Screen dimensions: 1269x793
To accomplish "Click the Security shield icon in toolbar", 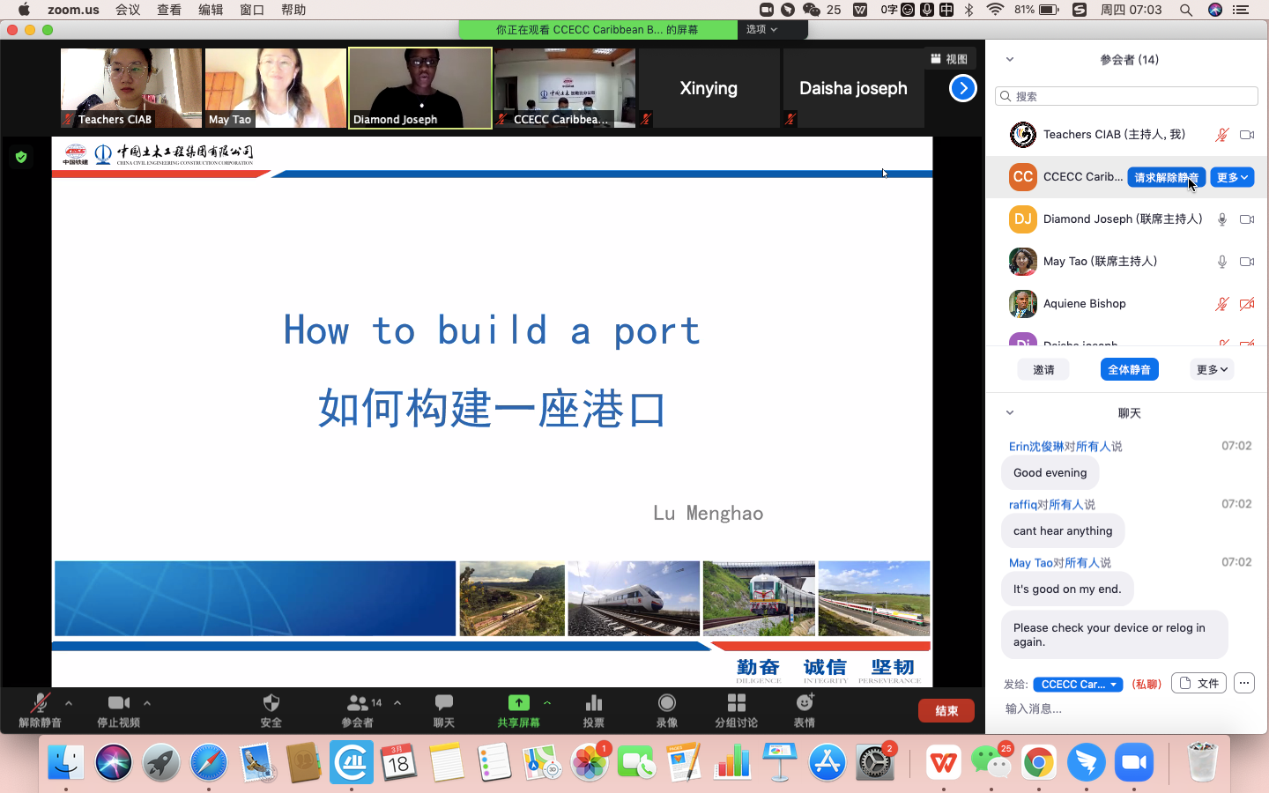I will pos(271,703).
